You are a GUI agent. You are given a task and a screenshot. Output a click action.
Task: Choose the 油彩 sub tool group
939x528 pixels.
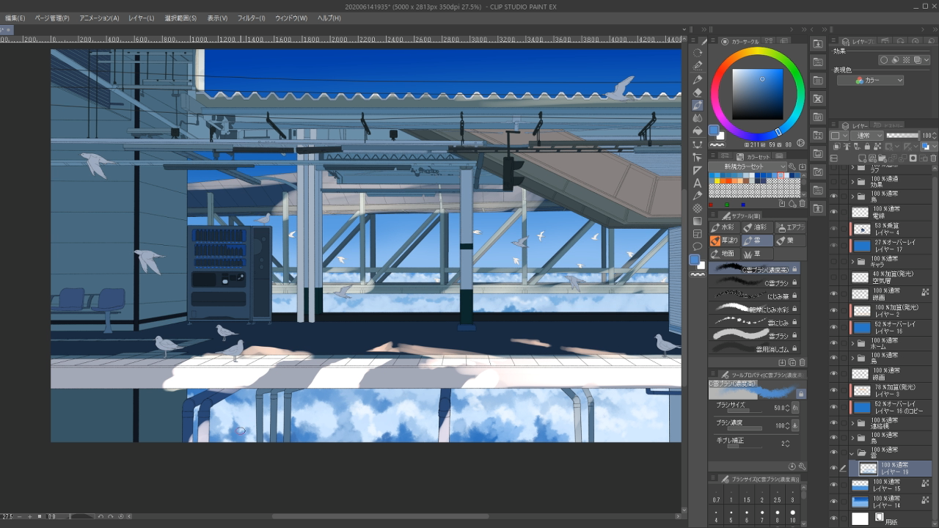coord(758,228)
